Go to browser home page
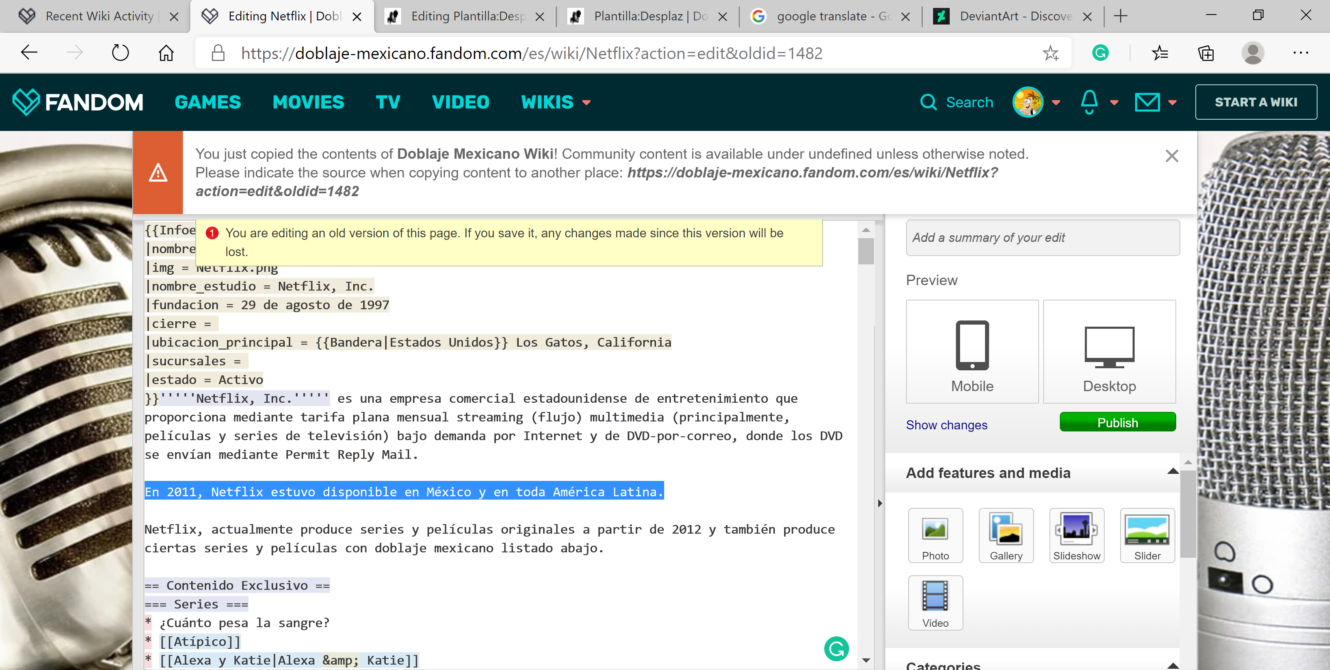Viewport: 1330px width, 670px height. click(166, 53)
